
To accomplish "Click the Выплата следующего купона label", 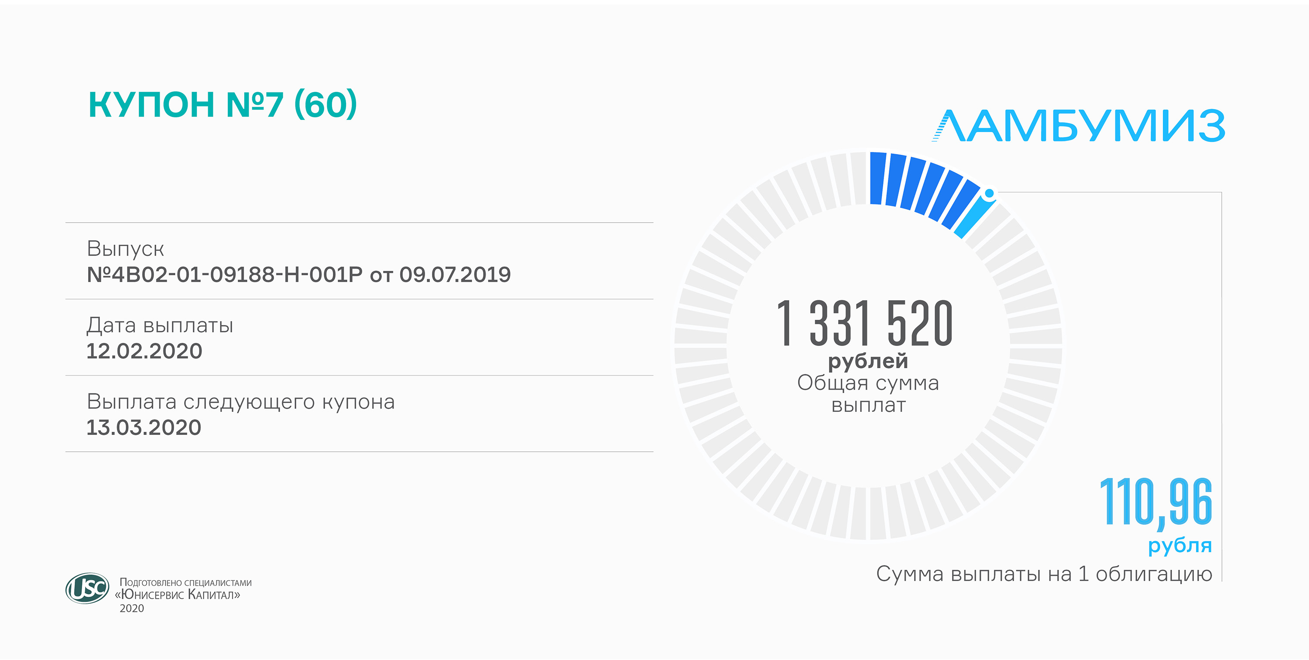I will tap(240, 402).
